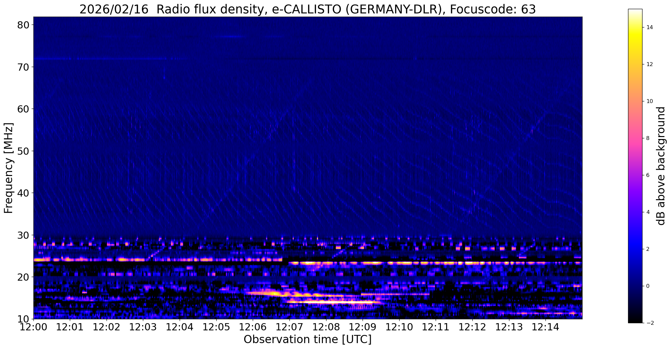
Task: Click the 50 MHz tick label
Action: coord(24,151)
